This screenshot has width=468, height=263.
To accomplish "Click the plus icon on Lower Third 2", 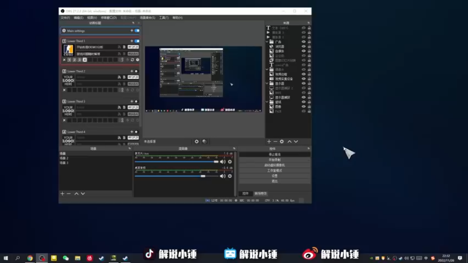I will point(132,71).
